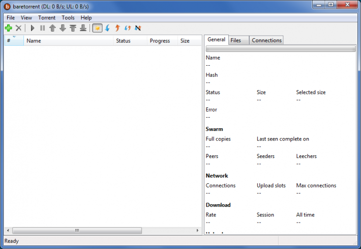Viewport: 361px width, 249px height.
Task: Remove the torrent using the X icon
Action: pyautogui.click(x=19, y=28)
